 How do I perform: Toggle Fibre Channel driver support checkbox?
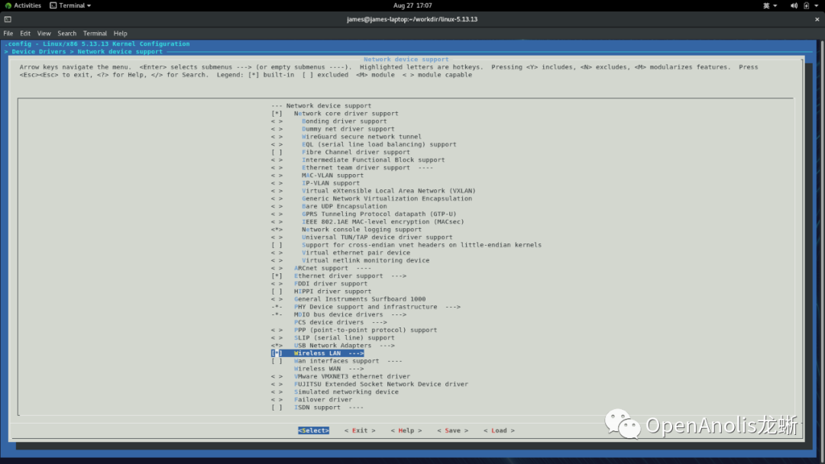(277, 153)
